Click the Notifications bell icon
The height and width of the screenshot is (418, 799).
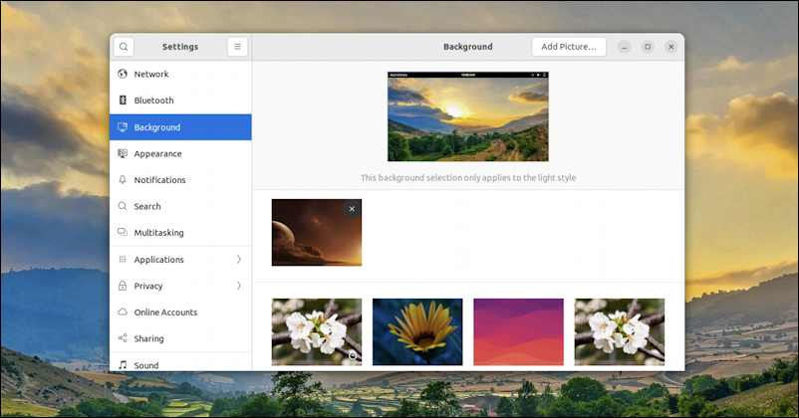[x=123, y=180]
